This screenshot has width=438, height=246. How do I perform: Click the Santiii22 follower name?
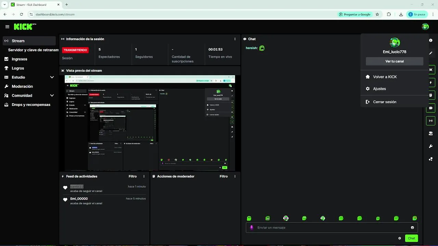(77, 187)
